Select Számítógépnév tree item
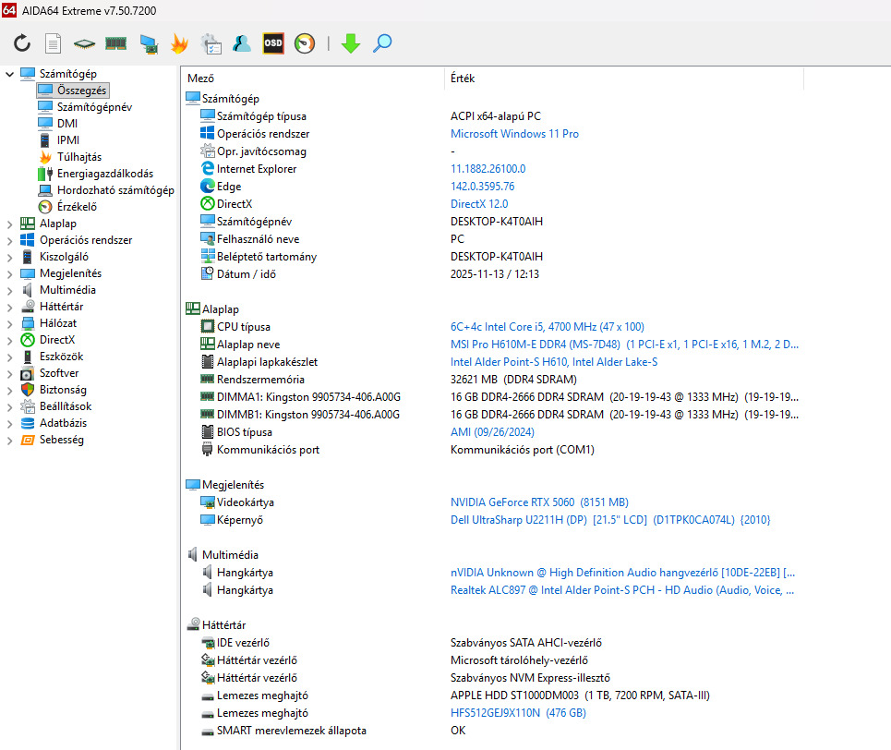 pyautogui.click(x=94, y=107)
